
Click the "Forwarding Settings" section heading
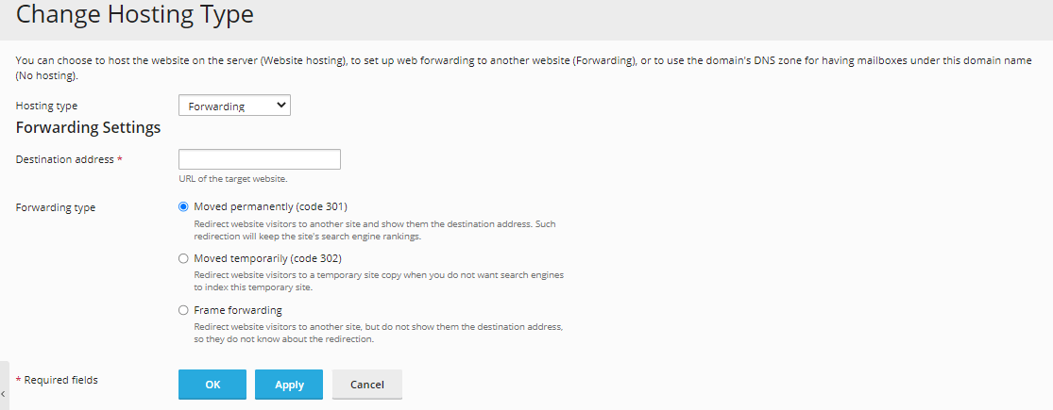(88, 127)
